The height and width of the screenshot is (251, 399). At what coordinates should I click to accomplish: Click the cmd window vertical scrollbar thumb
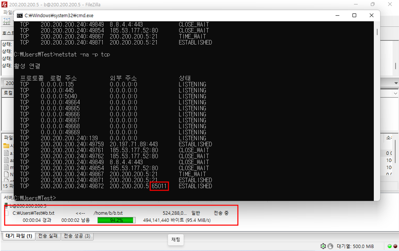coord(377,32)
